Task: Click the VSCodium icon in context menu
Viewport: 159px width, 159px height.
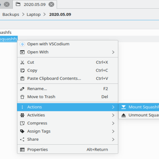Action: pos(22,44)
